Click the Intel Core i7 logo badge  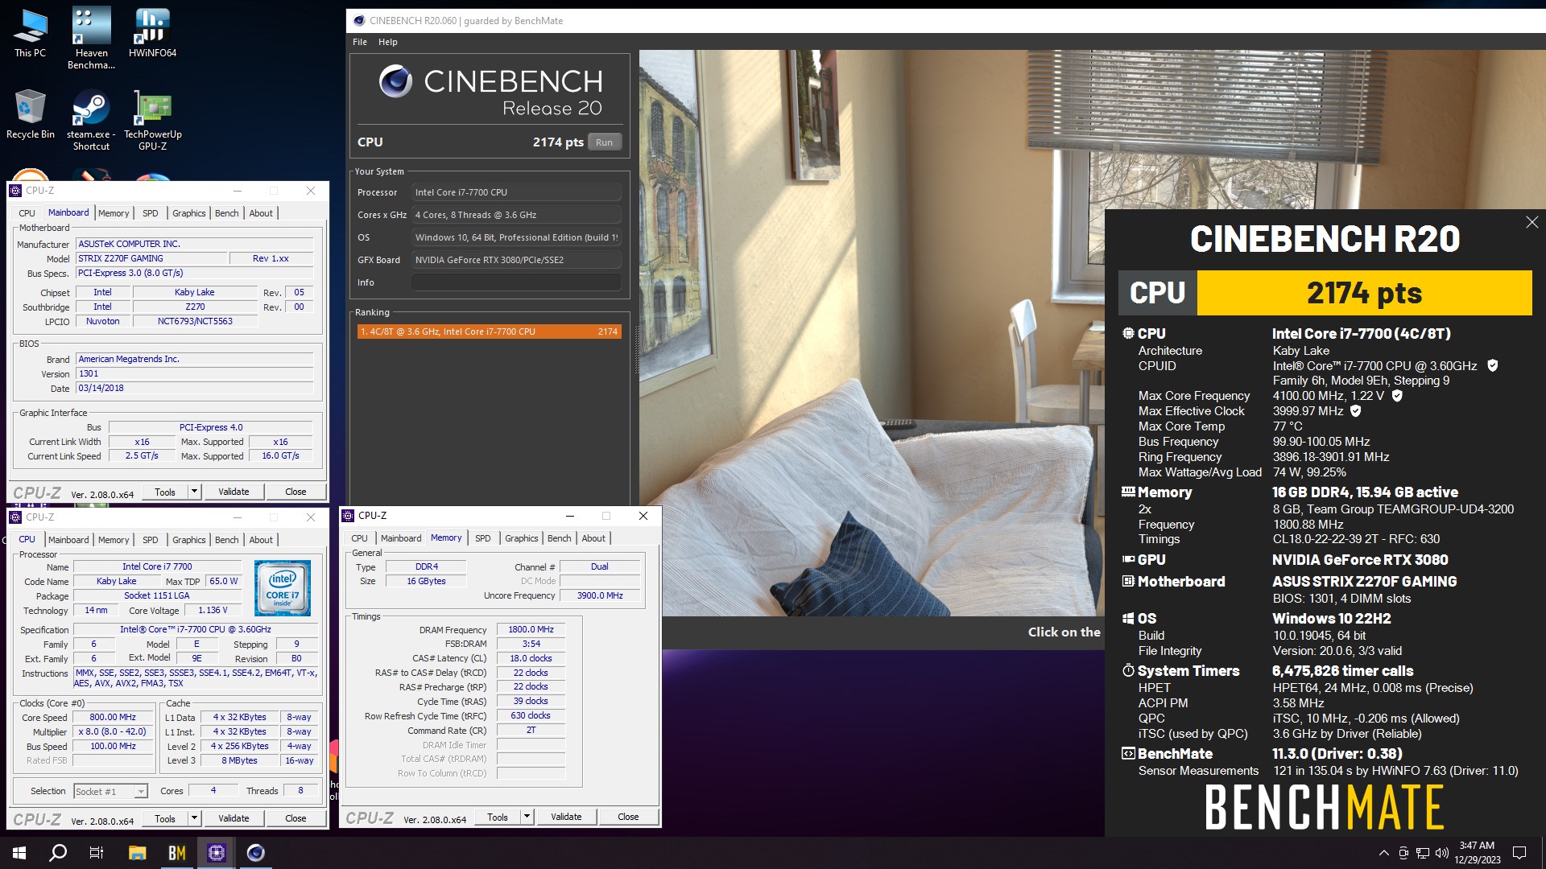coord(283,588)
